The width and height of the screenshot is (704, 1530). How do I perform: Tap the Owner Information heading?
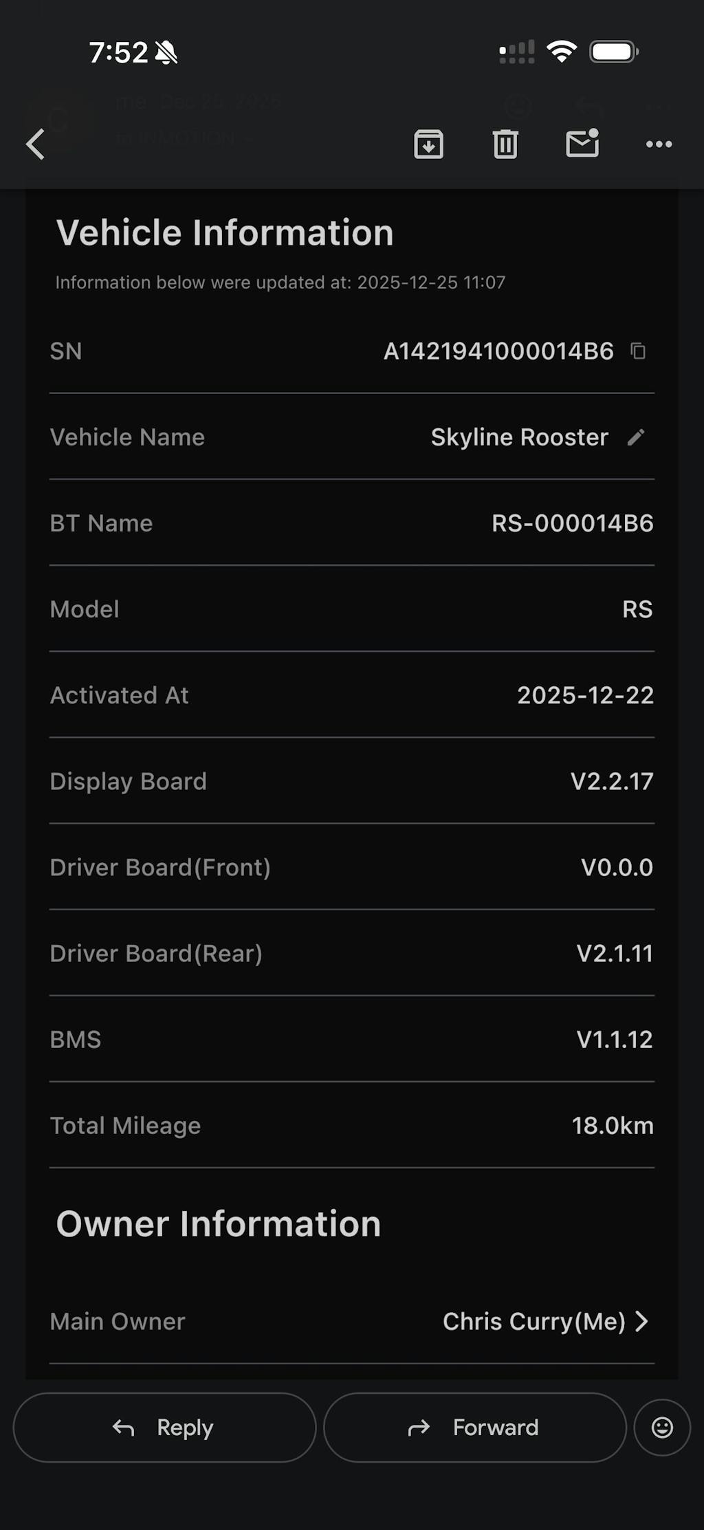pyautogui.click(x=219, y=1224)
